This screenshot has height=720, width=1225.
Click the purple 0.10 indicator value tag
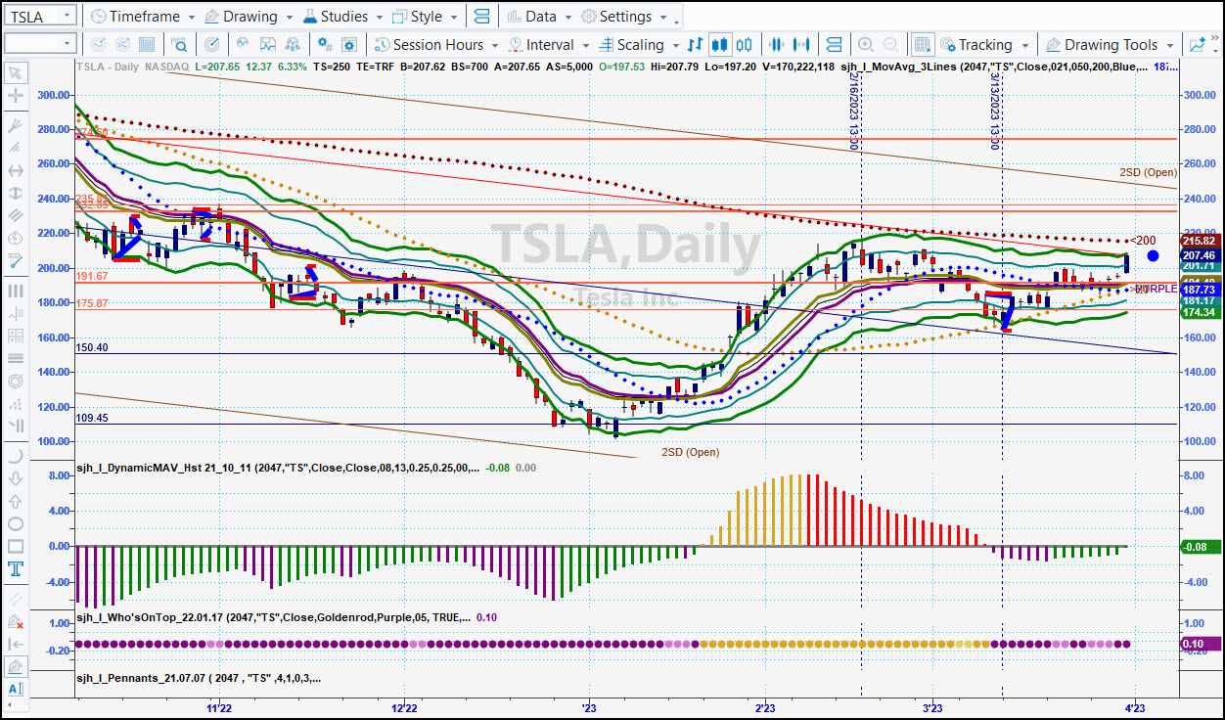(x=1199, y=644)
